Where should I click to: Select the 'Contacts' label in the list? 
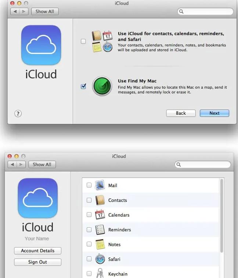(118, 200)
